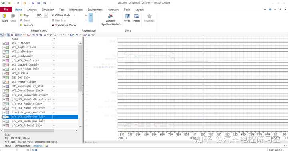Select Real Bus mode
Viewport: 288px width, 151px height.
click(59, 20)
